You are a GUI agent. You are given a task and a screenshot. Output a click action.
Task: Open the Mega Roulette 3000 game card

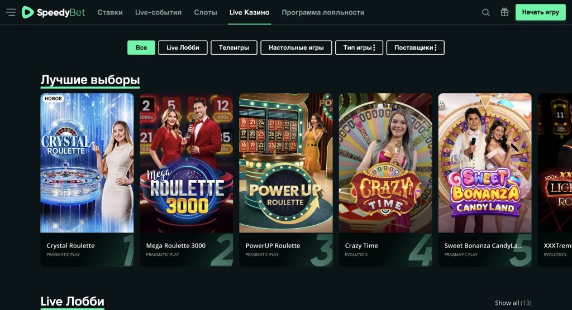187,163
